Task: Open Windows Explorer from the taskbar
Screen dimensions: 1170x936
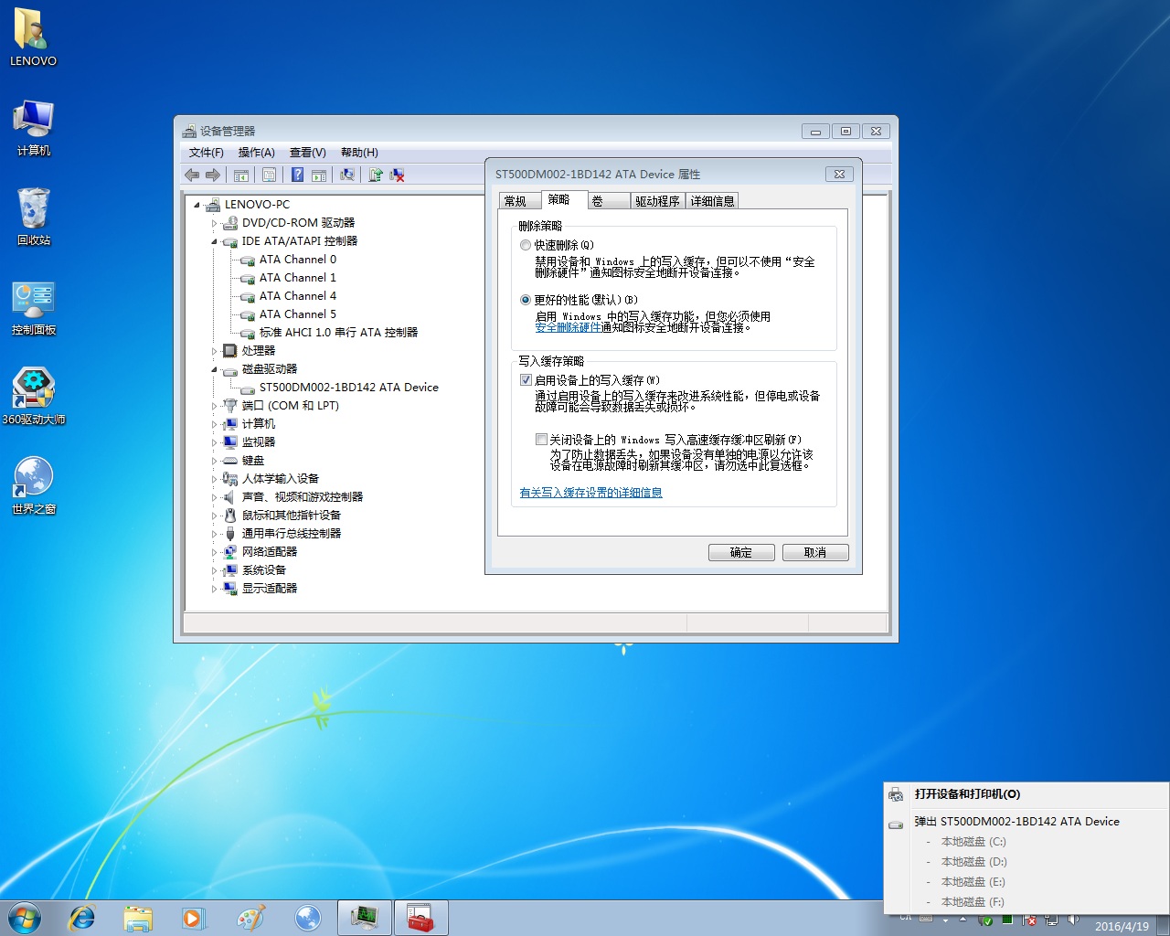Action: pyautogui.click(x=138, y=918)
